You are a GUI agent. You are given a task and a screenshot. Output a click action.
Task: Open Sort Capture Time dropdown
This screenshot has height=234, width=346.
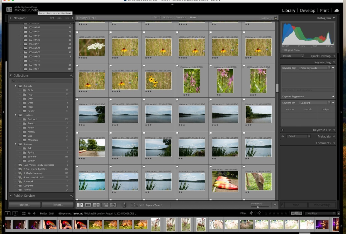(154, 205)
